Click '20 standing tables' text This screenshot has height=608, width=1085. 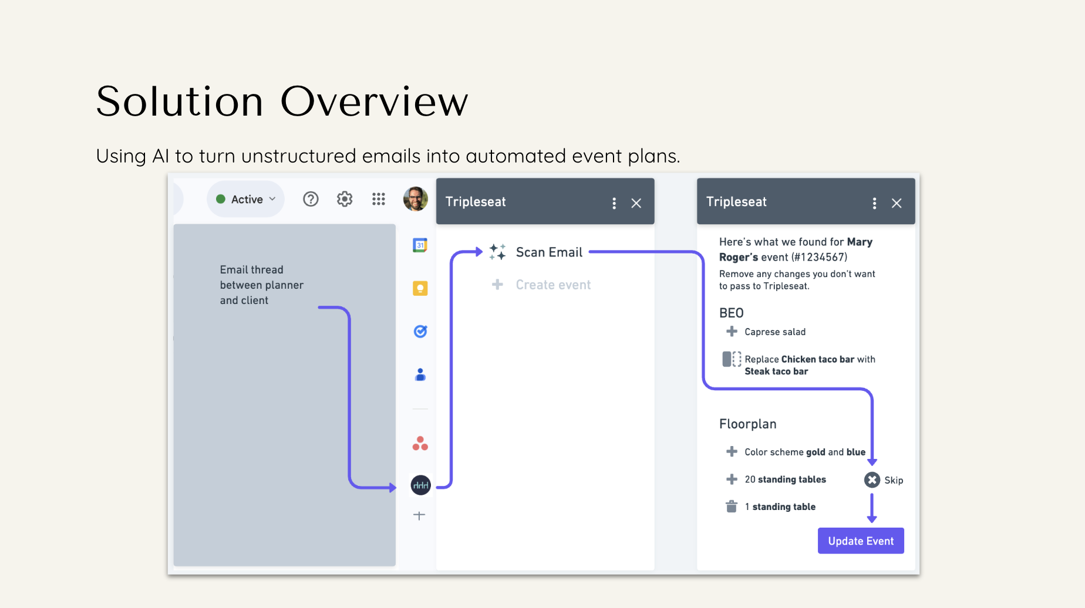(x=786, y=479)
